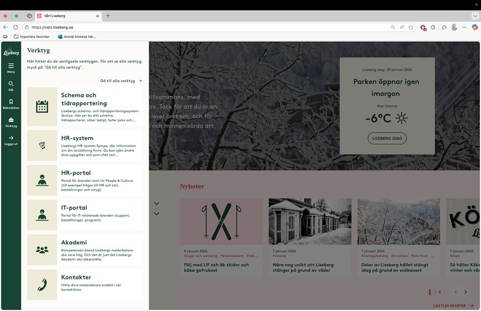Open Schema och tidrapportering calendar tile

pyautogui.click(x=42, y=106)
